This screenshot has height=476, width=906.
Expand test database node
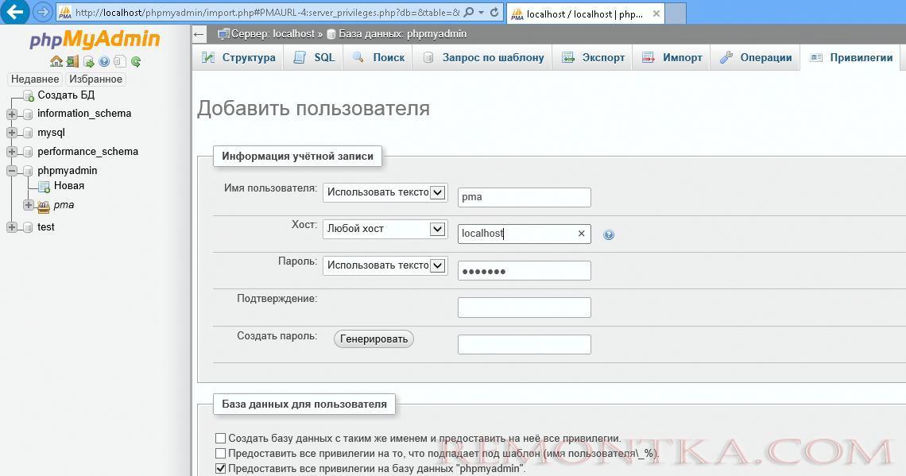pyautogui.click(x=12, y=227)
